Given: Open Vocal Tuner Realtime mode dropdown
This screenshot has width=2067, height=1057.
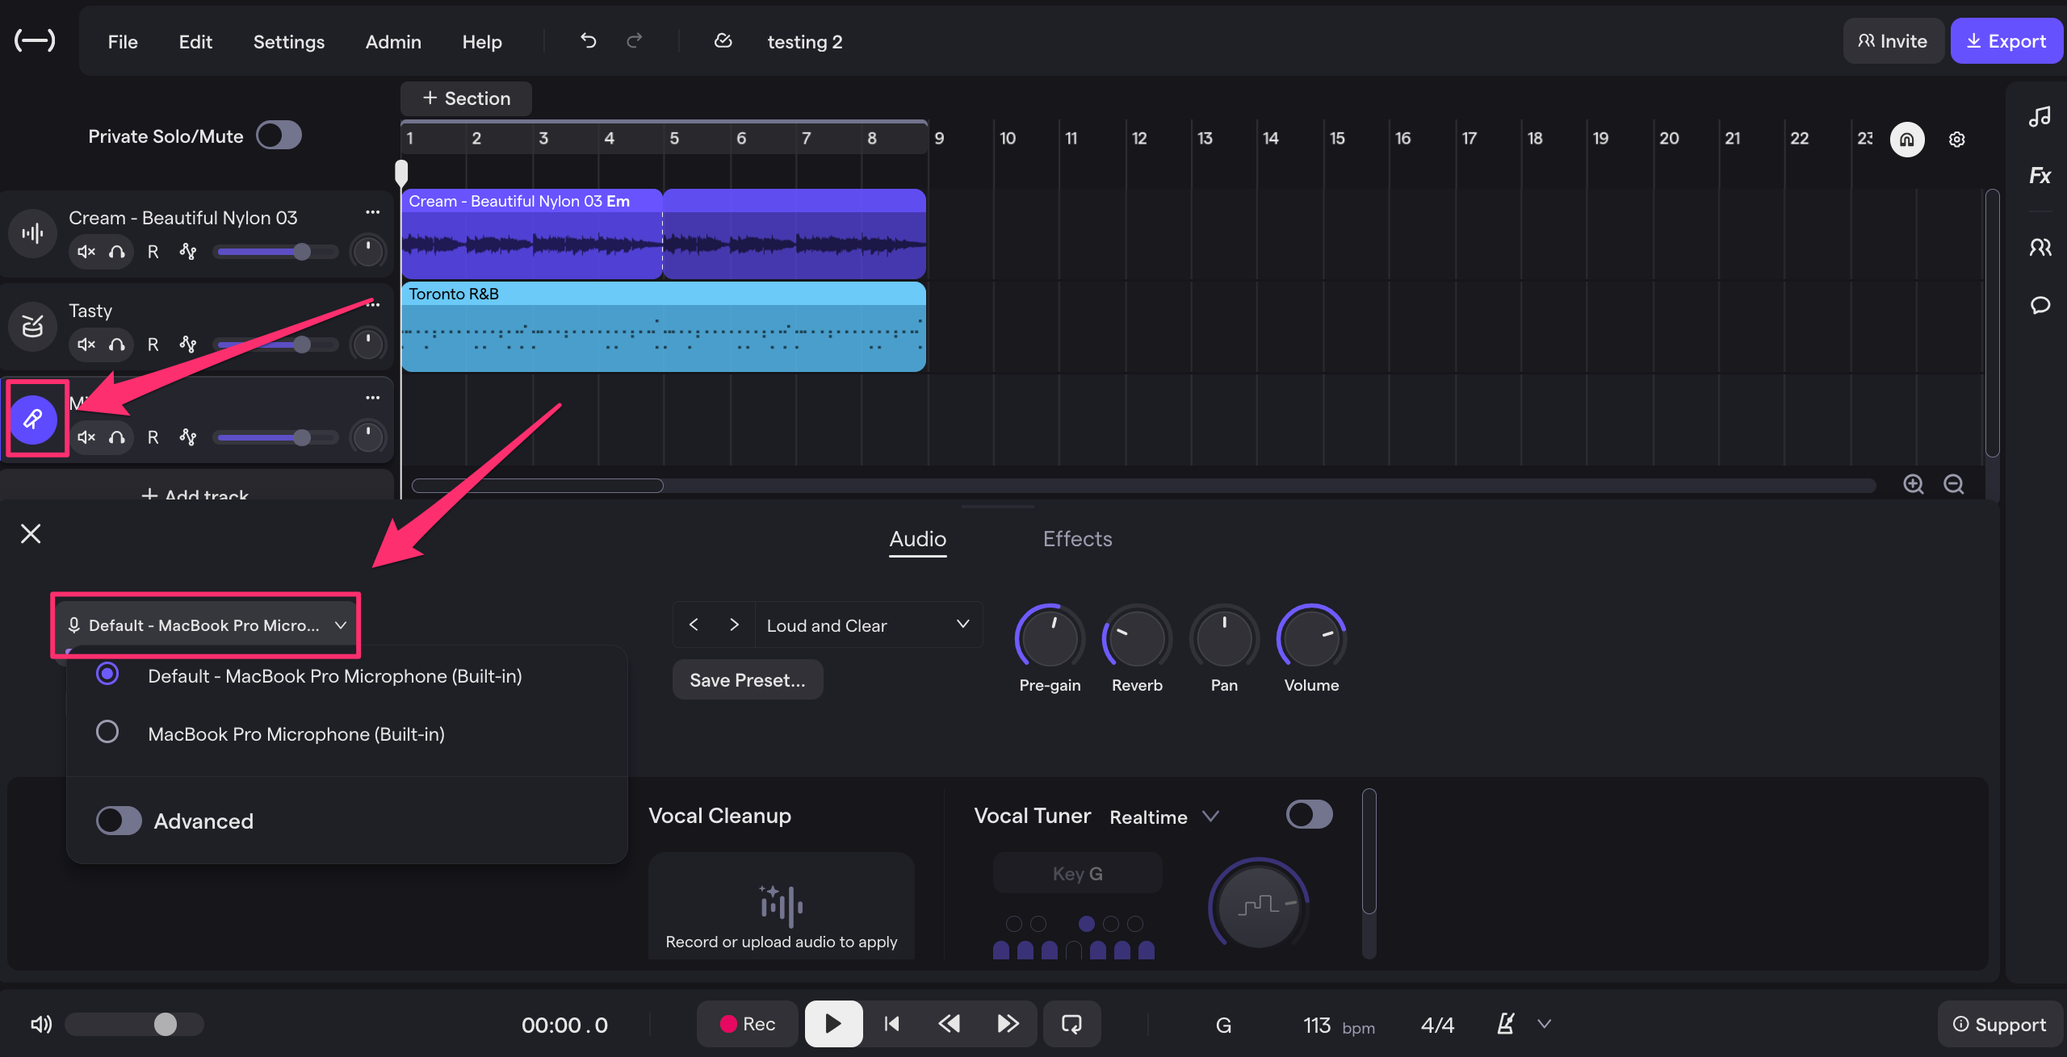Looking at the screenshot, I should coord(1163,817).
